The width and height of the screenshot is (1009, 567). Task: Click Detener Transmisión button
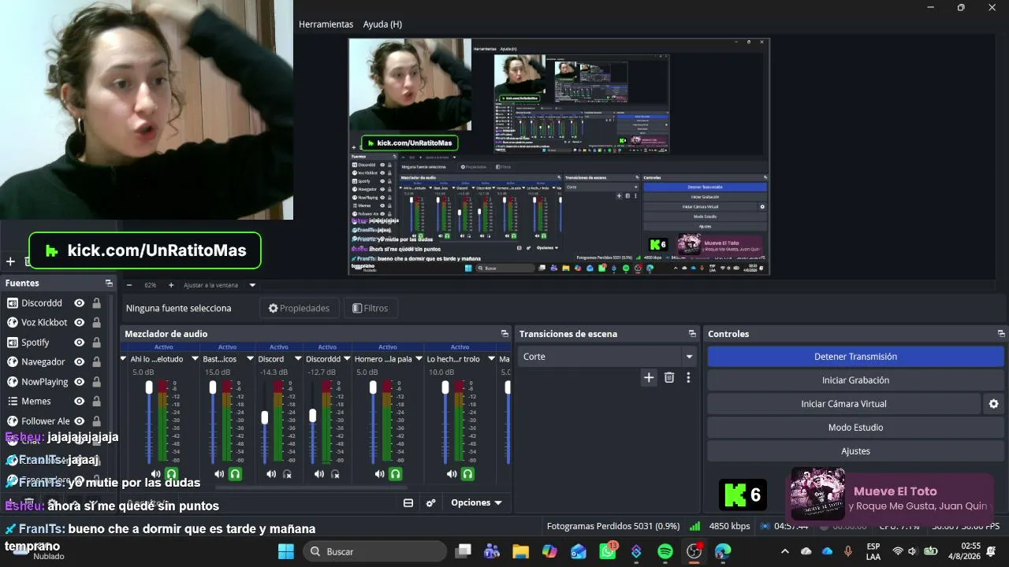pyautogui.click(x=855, y=357)
